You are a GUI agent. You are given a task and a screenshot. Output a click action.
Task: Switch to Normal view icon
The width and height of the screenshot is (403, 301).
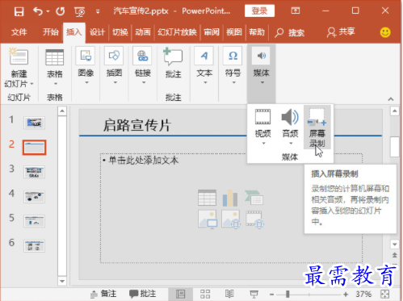[180, 294]
